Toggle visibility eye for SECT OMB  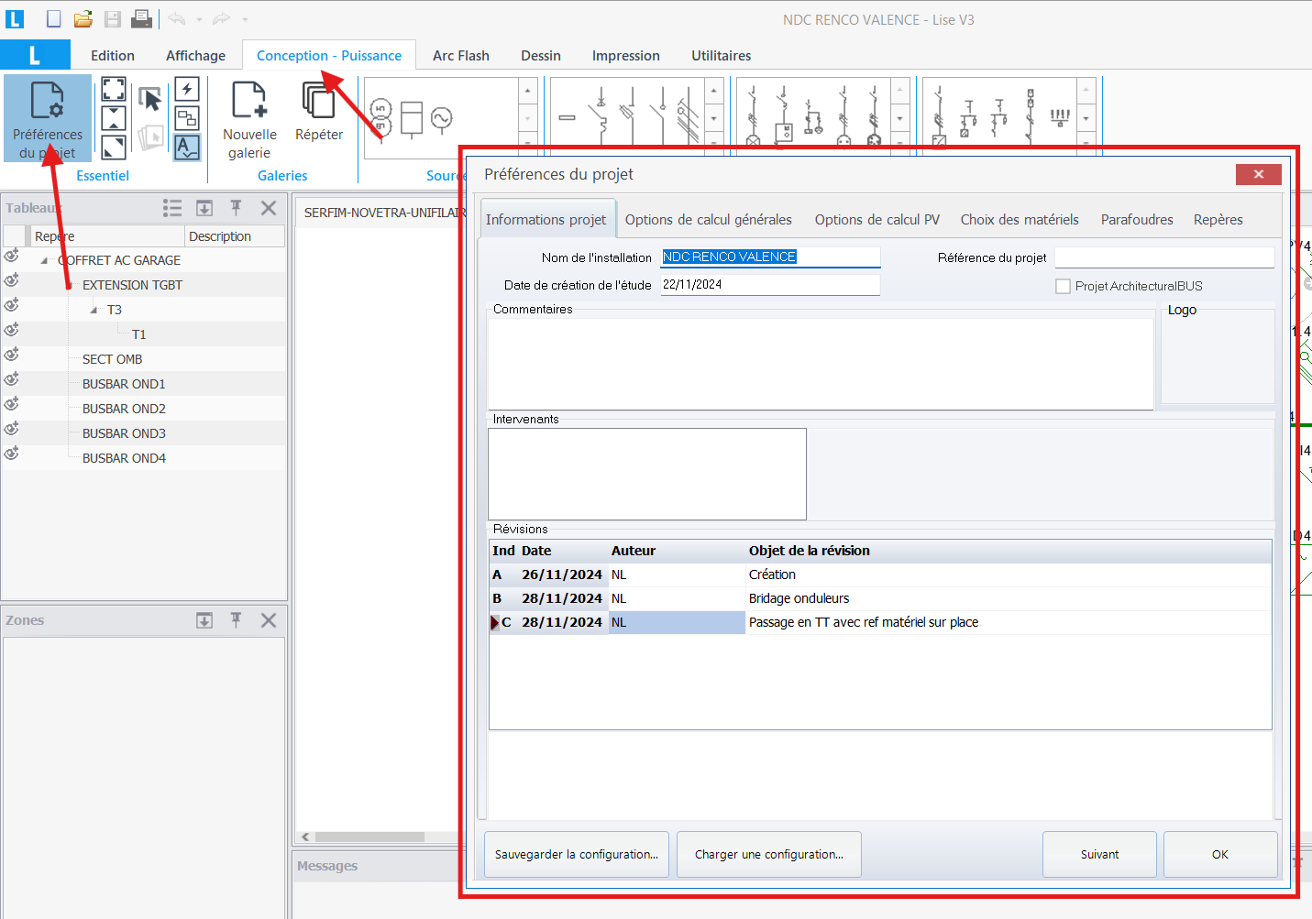point(11,355)
